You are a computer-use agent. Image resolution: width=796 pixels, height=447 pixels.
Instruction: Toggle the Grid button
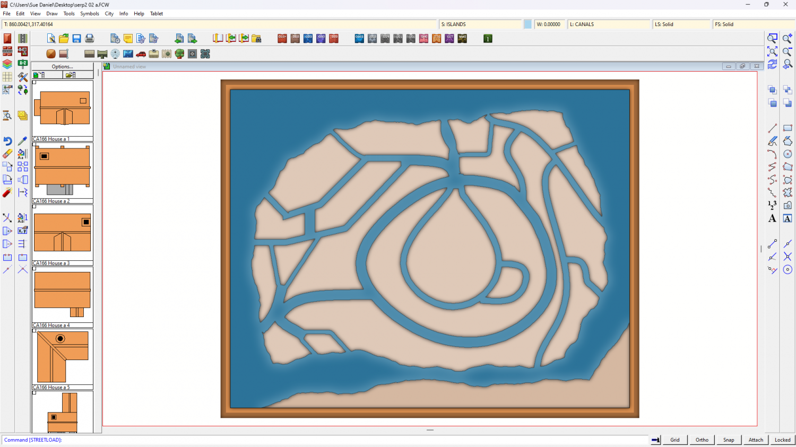click(x=675, y=440)
